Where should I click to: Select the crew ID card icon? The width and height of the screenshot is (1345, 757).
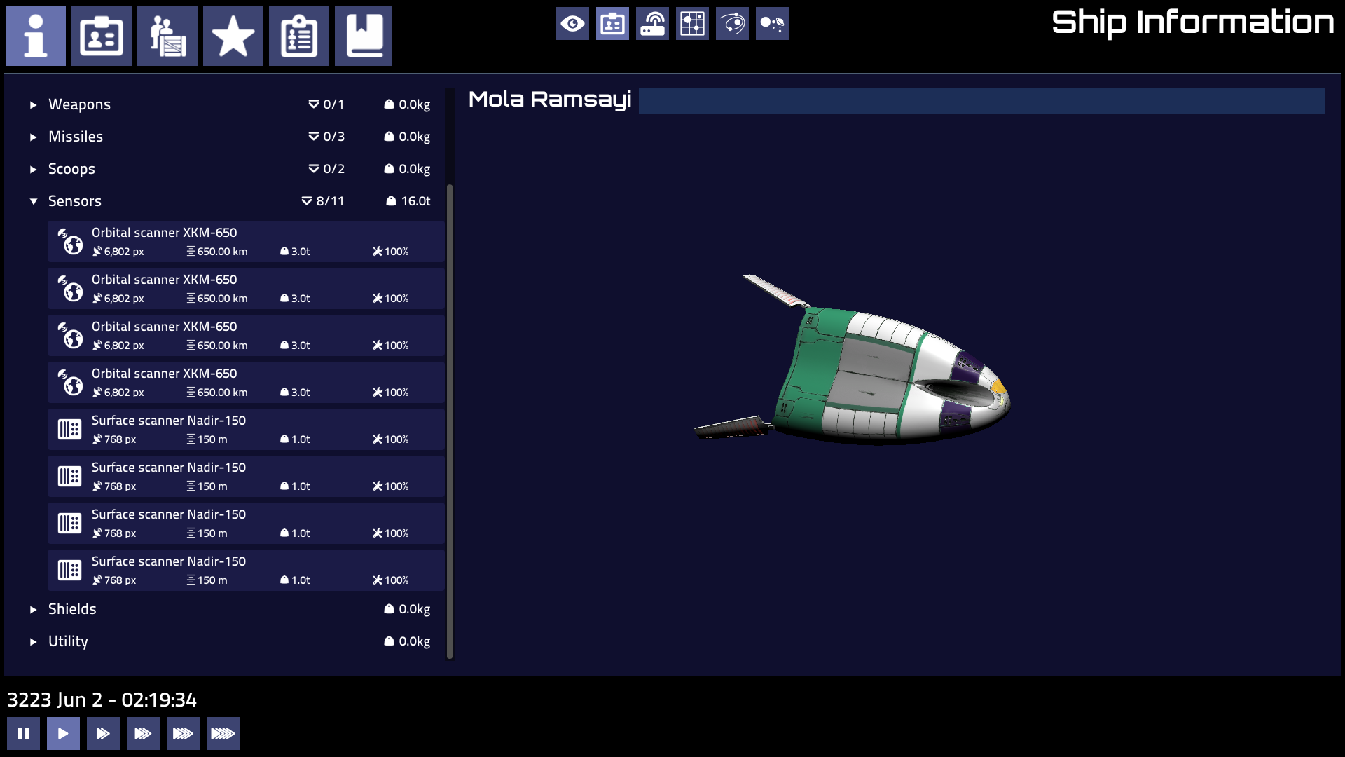102,36
